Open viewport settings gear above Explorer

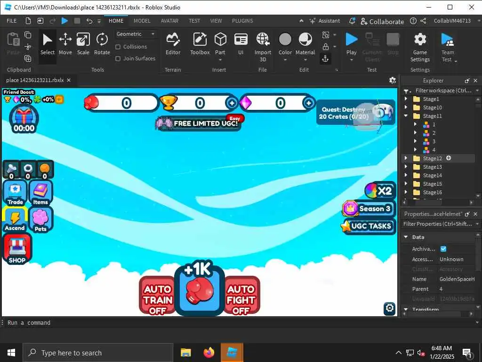392,80
